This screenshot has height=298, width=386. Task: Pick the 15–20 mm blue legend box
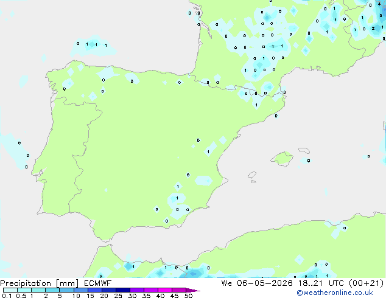pyautogui.click(x=95, y=290)
